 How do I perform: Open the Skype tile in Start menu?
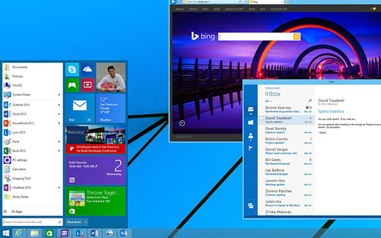pyautogui.click(x=72, y=70)
